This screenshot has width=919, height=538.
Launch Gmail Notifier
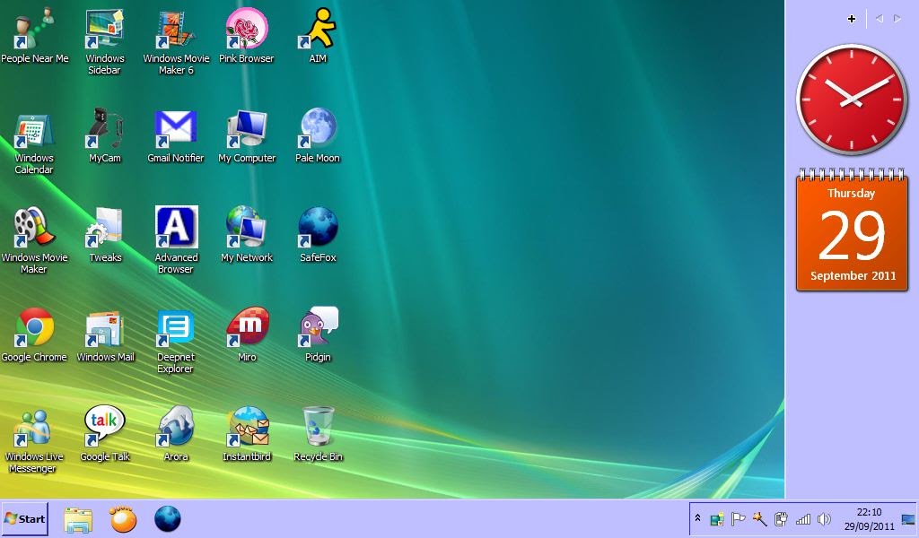[176, 126]
